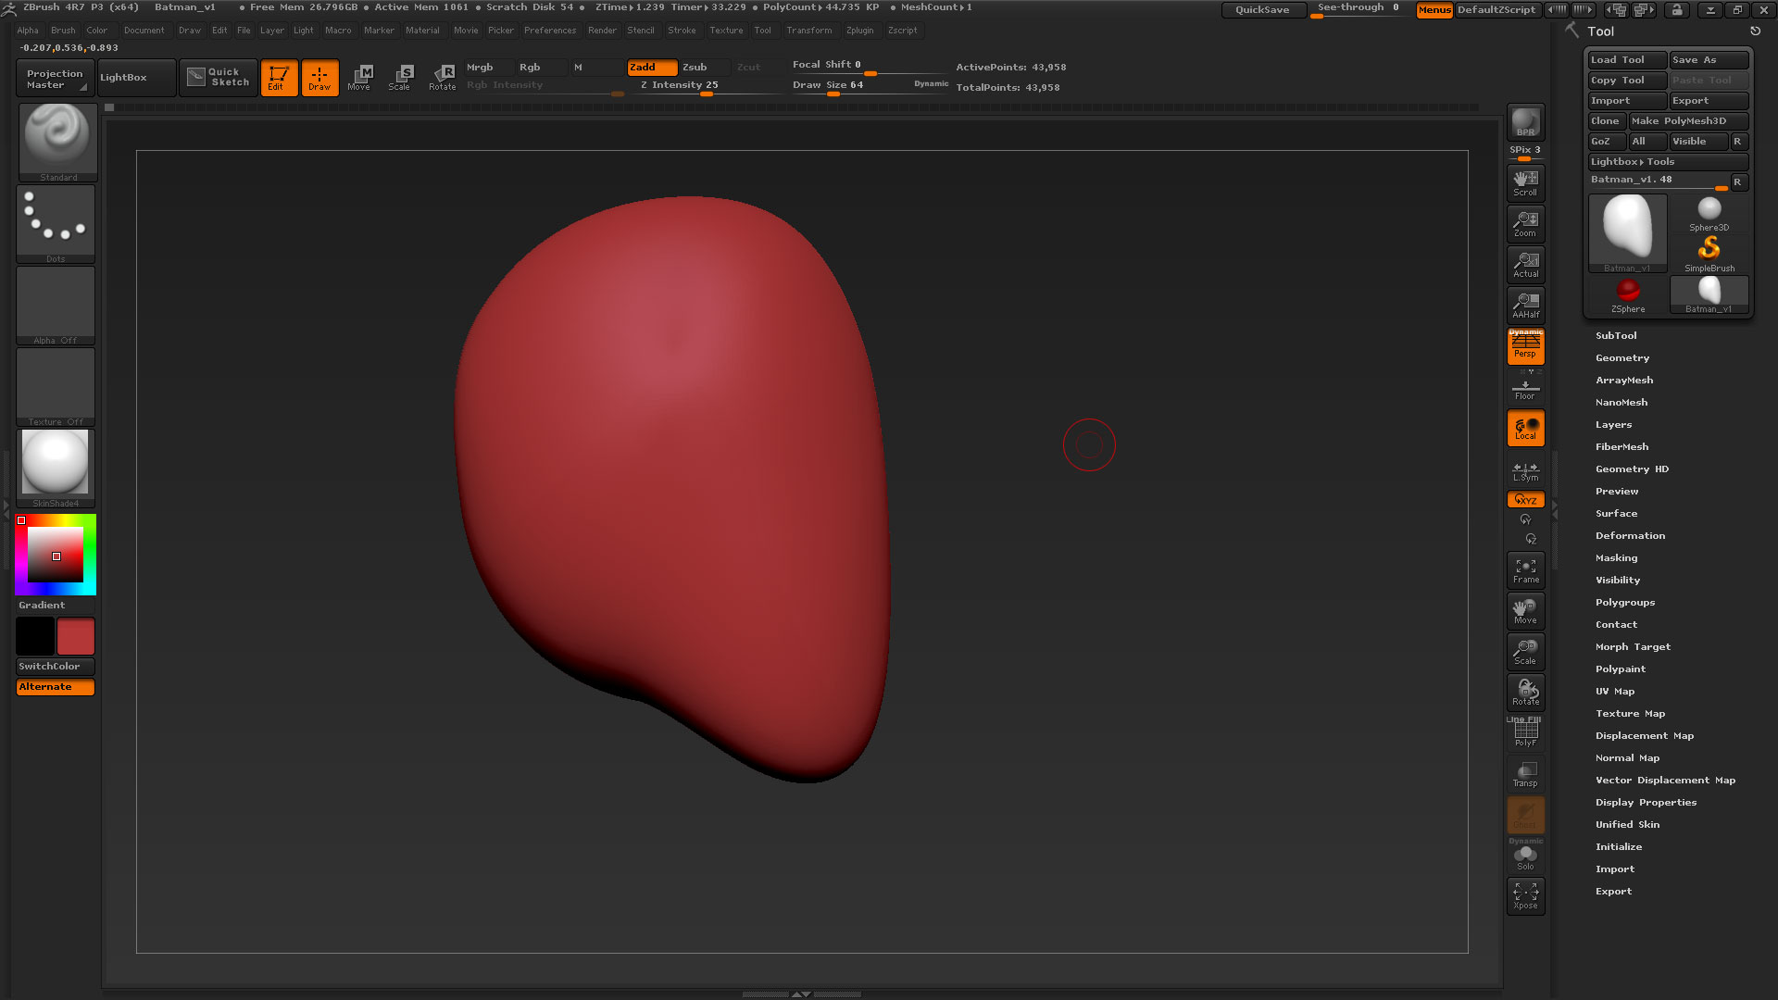
Task: Open the Dots stroke selector
Action: point(56,223)
